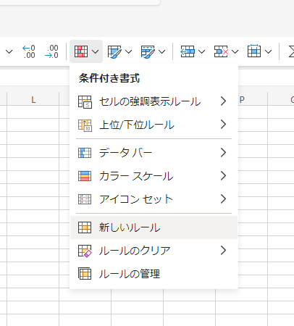Click the AutoSum sigma icon
294x326 pixels.
[291, 51]
